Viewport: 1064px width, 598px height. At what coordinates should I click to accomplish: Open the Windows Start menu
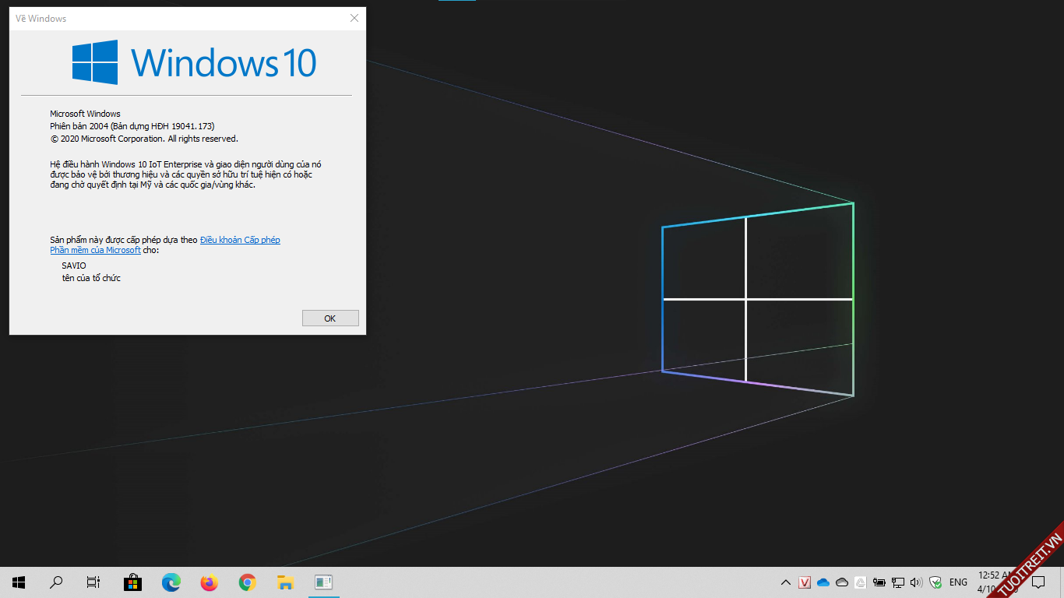point(19,582)
